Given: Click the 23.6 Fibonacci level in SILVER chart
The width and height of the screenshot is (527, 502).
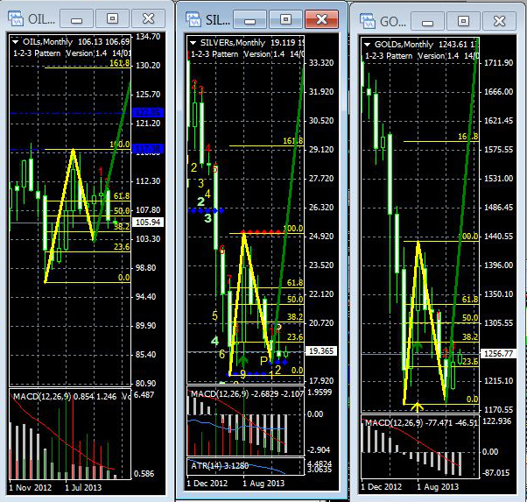Looking at the screenshot, I should tap(295, 337).
